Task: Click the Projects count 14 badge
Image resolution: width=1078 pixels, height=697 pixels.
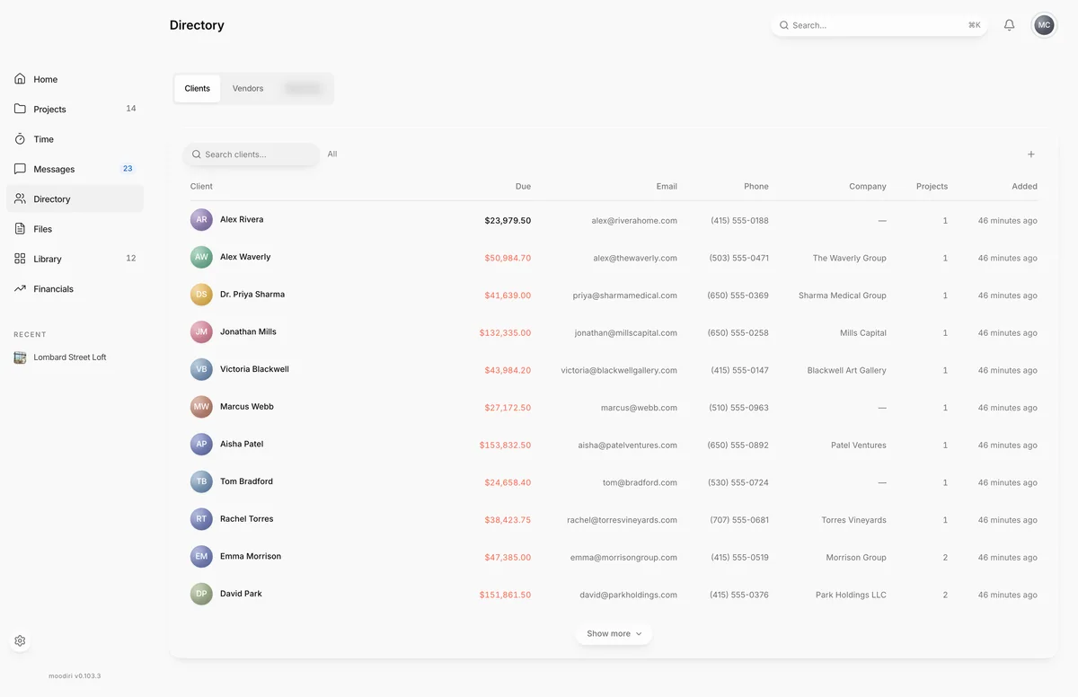Action: (x=131, y=109)
